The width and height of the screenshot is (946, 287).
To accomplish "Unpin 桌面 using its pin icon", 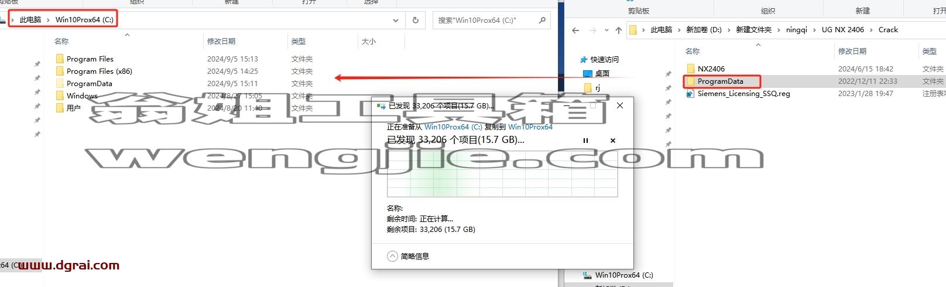I will (668, 74).
